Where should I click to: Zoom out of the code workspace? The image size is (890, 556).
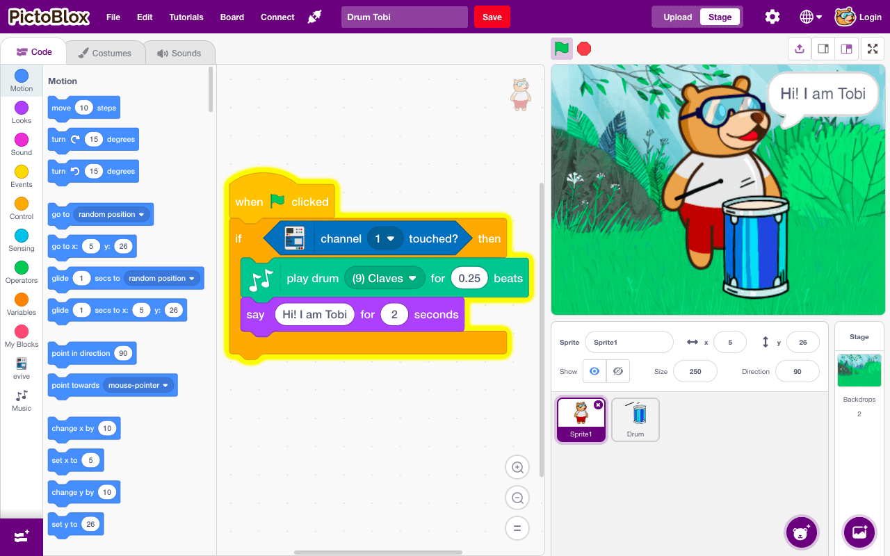click(x=517, y=498)
